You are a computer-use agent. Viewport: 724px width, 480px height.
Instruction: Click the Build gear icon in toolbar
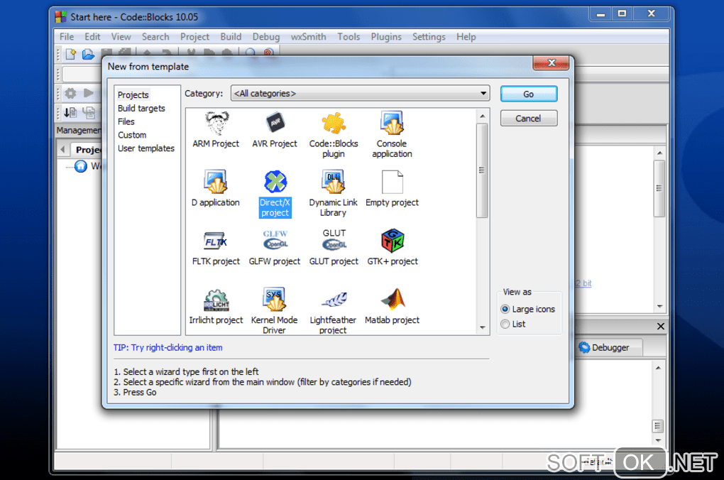[71, 93]
